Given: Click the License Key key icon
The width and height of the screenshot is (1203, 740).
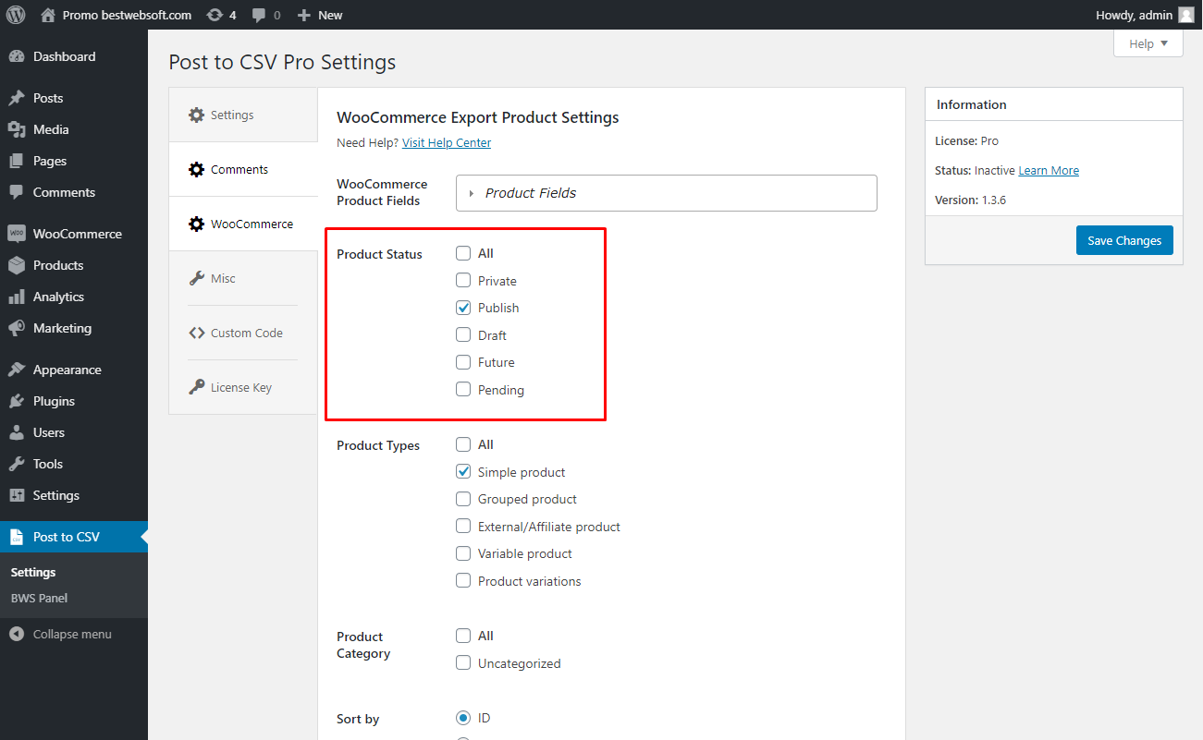Looking at the screenshot, I should (196, 387).
